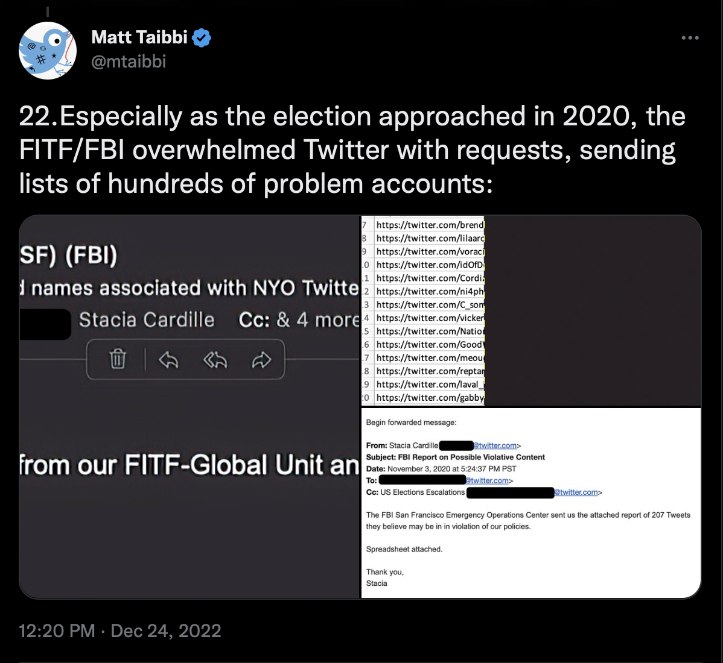The height and width of the screenshot is (663, 723).
Task: Click the tweet text about FITF/FBI requests
Action: 352,149
